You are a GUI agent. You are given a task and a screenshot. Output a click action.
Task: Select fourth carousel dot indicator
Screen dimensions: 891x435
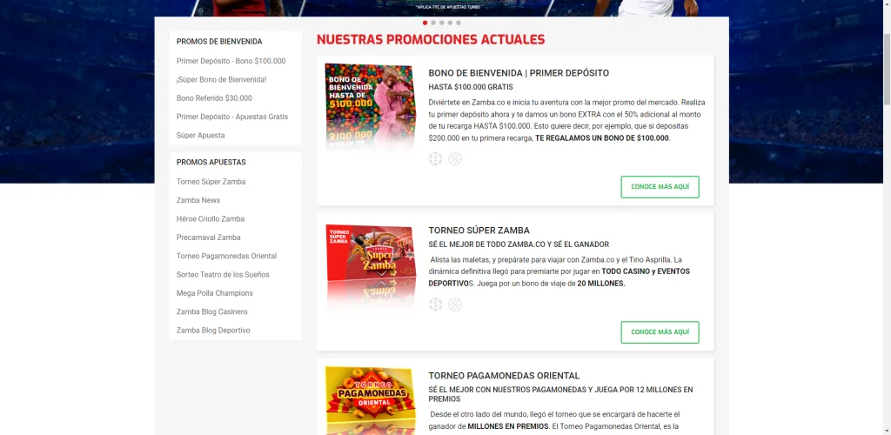pyautogui.click(x=450, y=23)
